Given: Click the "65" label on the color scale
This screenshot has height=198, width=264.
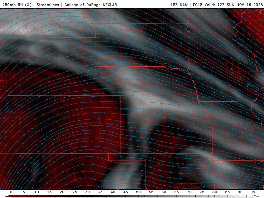Looking at the screenshot, I should pyautogui.click(x=177, y=192).
